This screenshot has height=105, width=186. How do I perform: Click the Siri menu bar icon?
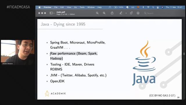tap(162, 7)
